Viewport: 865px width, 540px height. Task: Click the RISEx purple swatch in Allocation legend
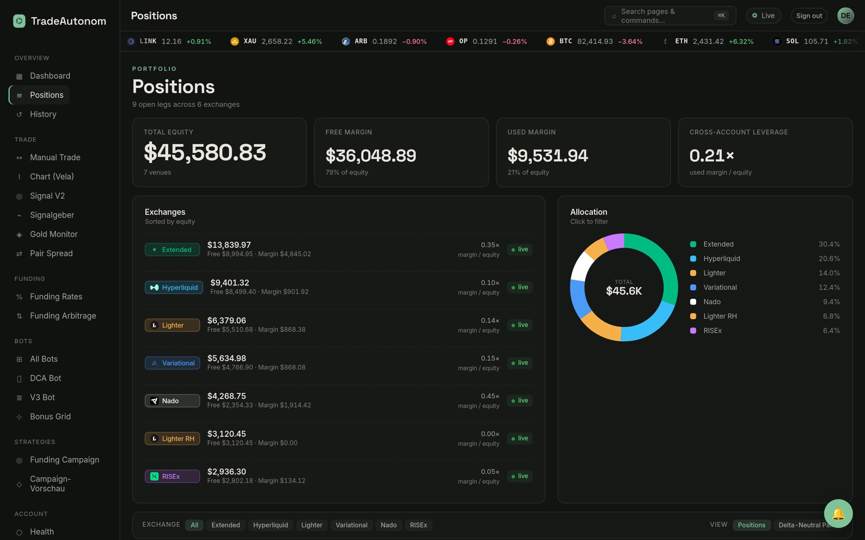point(693,331)
